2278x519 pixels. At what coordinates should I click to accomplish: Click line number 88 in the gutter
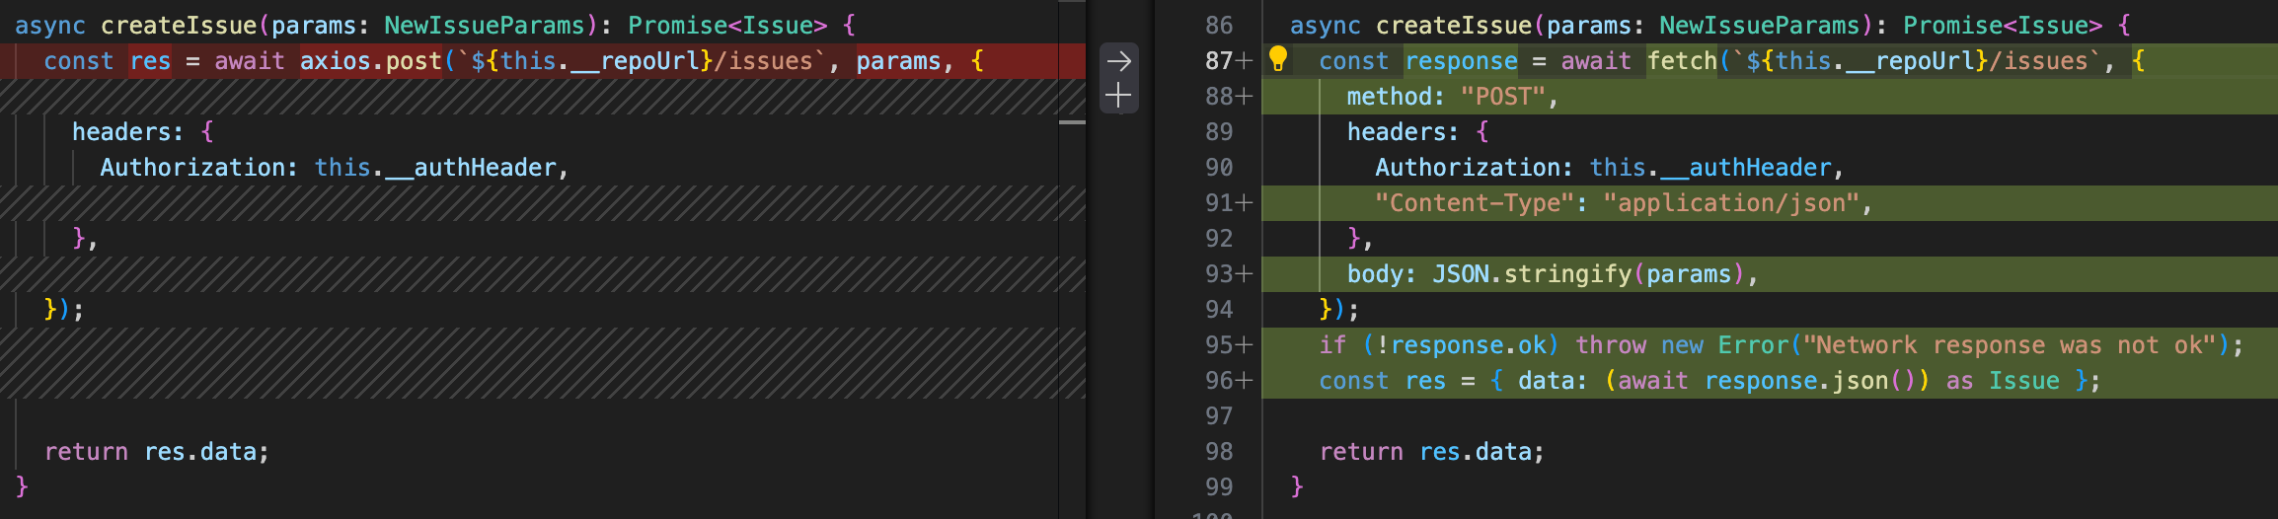(x=1219, y=97)
